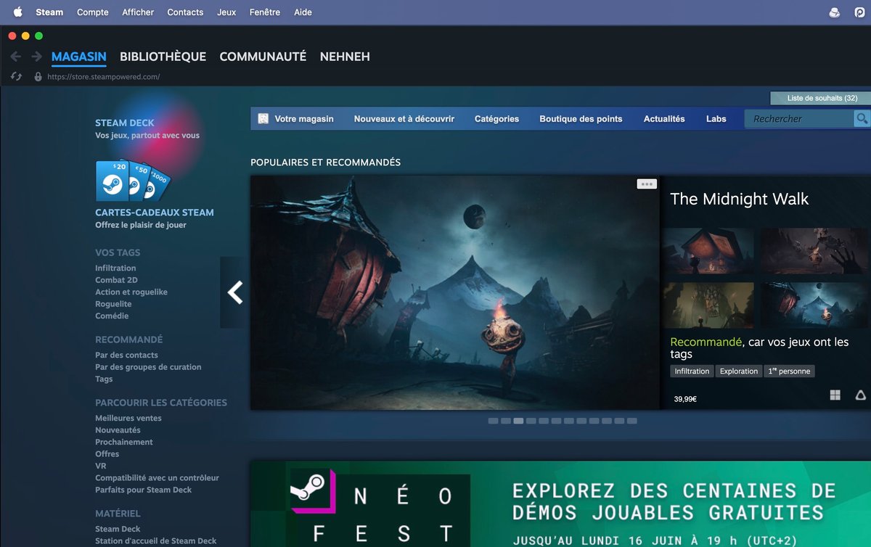This screenshot has width=871, height=547.
Task: Open the Néo Fest demos banner
Action: (560, 503)
